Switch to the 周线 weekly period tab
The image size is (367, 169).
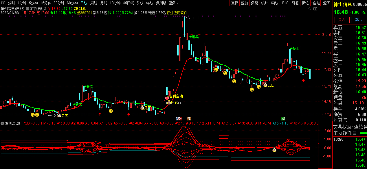coord(94,3)
